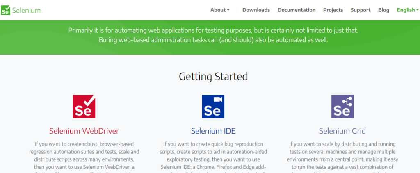This screenshot has width=420, height=173.
Task: Click the "If you want to create quick bug" text
Action: pos(213,144)
